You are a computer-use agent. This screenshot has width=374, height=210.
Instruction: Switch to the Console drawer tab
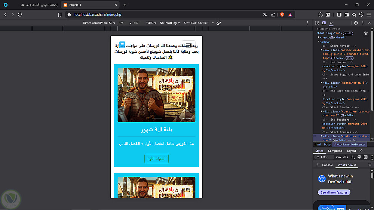(x=327, y=165)
